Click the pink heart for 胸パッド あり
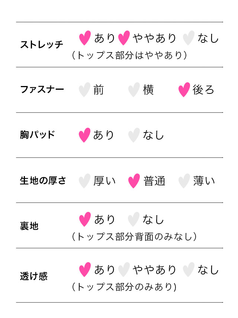The width and height of the screenshot is (238, 318). click(x=85, y=135)
